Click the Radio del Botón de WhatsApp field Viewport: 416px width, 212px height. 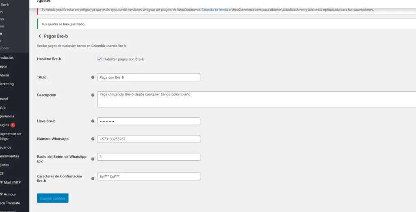(149, 157)
